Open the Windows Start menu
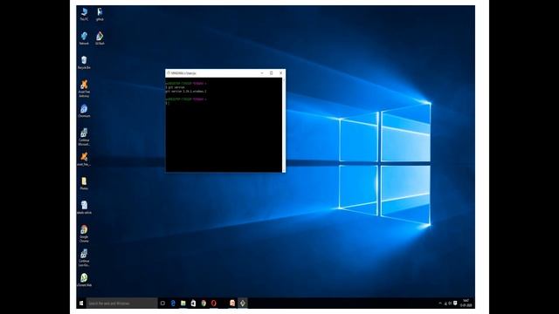This screenshot has width=559, height=314. (x=81, y=304)
